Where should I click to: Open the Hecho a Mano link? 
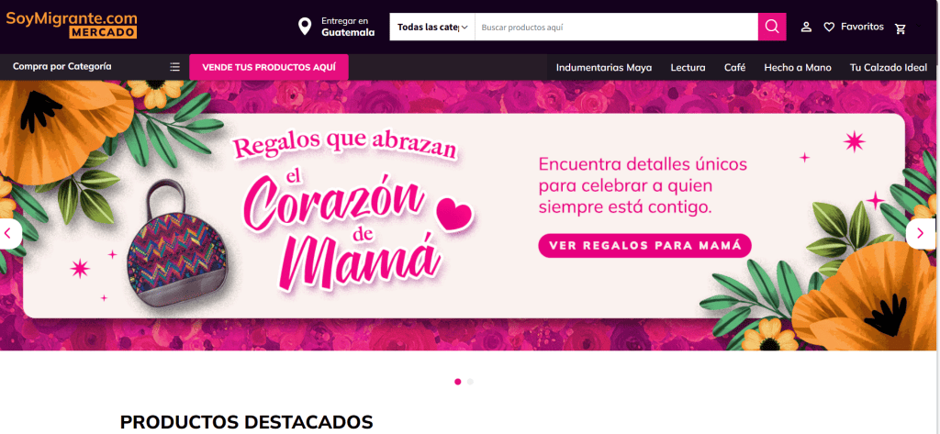pyautogui.click(x=798, y=68)
